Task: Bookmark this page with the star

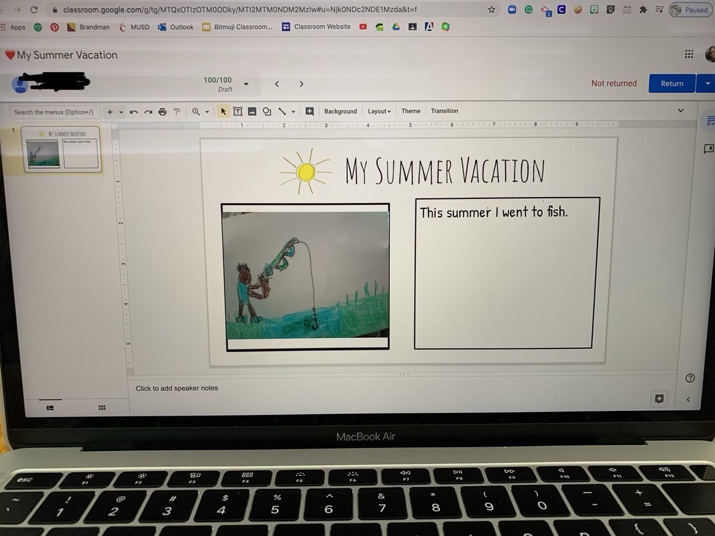Action: pyautogui.click(x=491, y=10)
